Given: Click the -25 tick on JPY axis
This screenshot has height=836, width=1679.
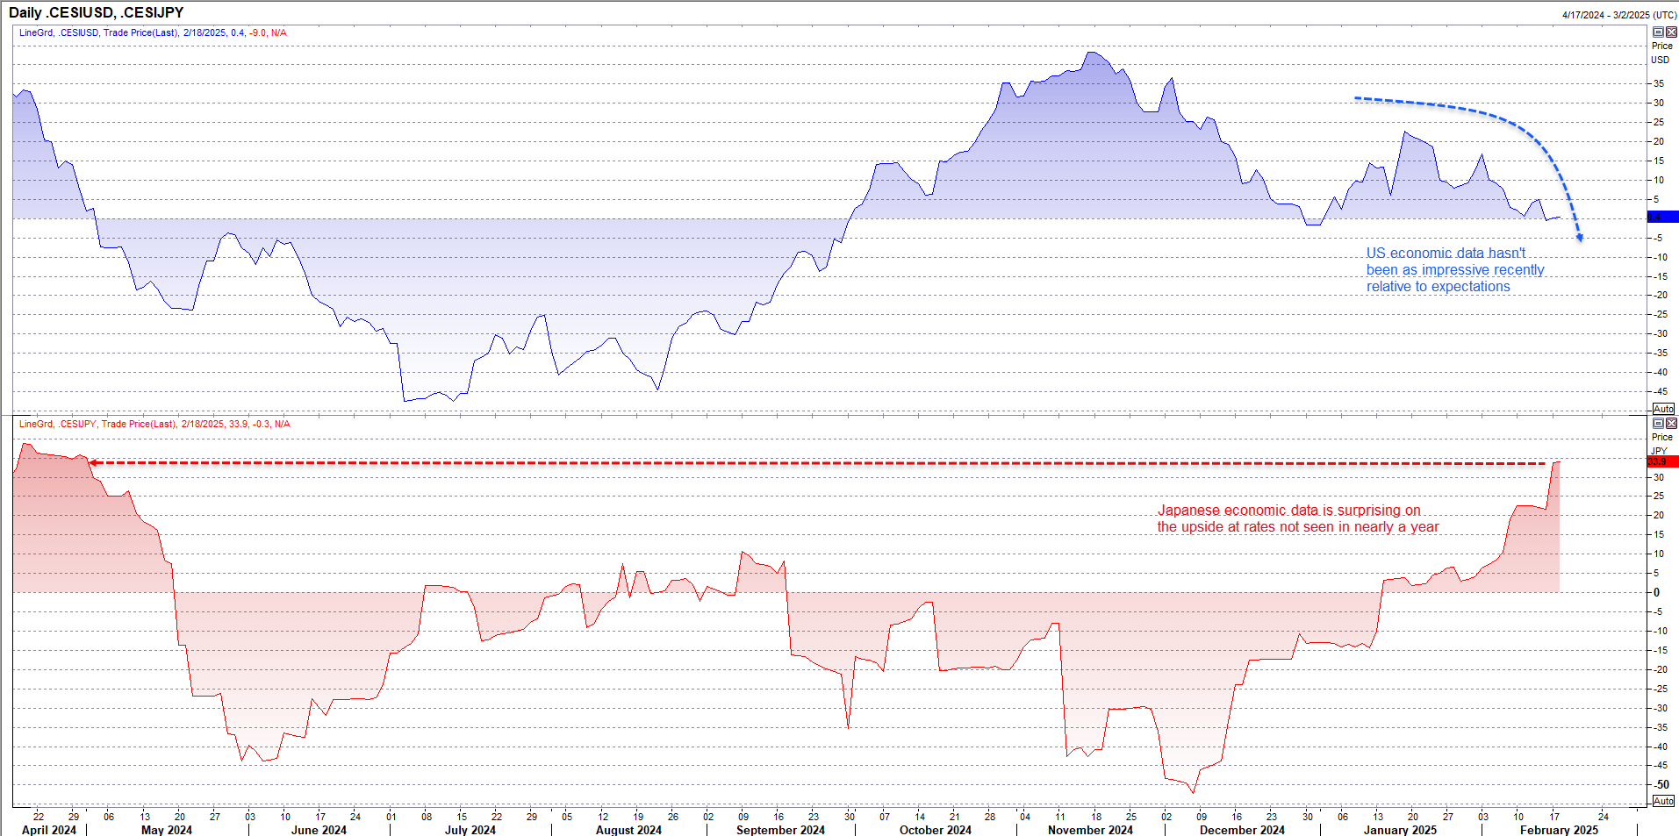Looking at the screenshot, I should coord(1661,689).
